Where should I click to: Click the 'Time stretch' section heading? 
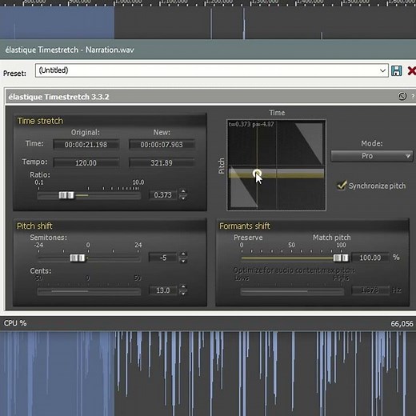[x=40, y=121]
